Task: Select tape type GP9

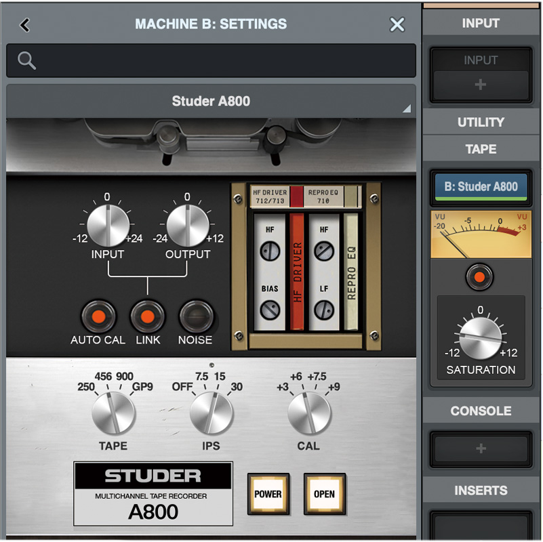Action: pyautogui.click(x=142, y=387)
